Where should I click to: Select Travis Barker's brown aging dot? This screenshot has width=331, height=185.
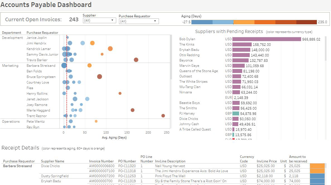click(136, 60)
